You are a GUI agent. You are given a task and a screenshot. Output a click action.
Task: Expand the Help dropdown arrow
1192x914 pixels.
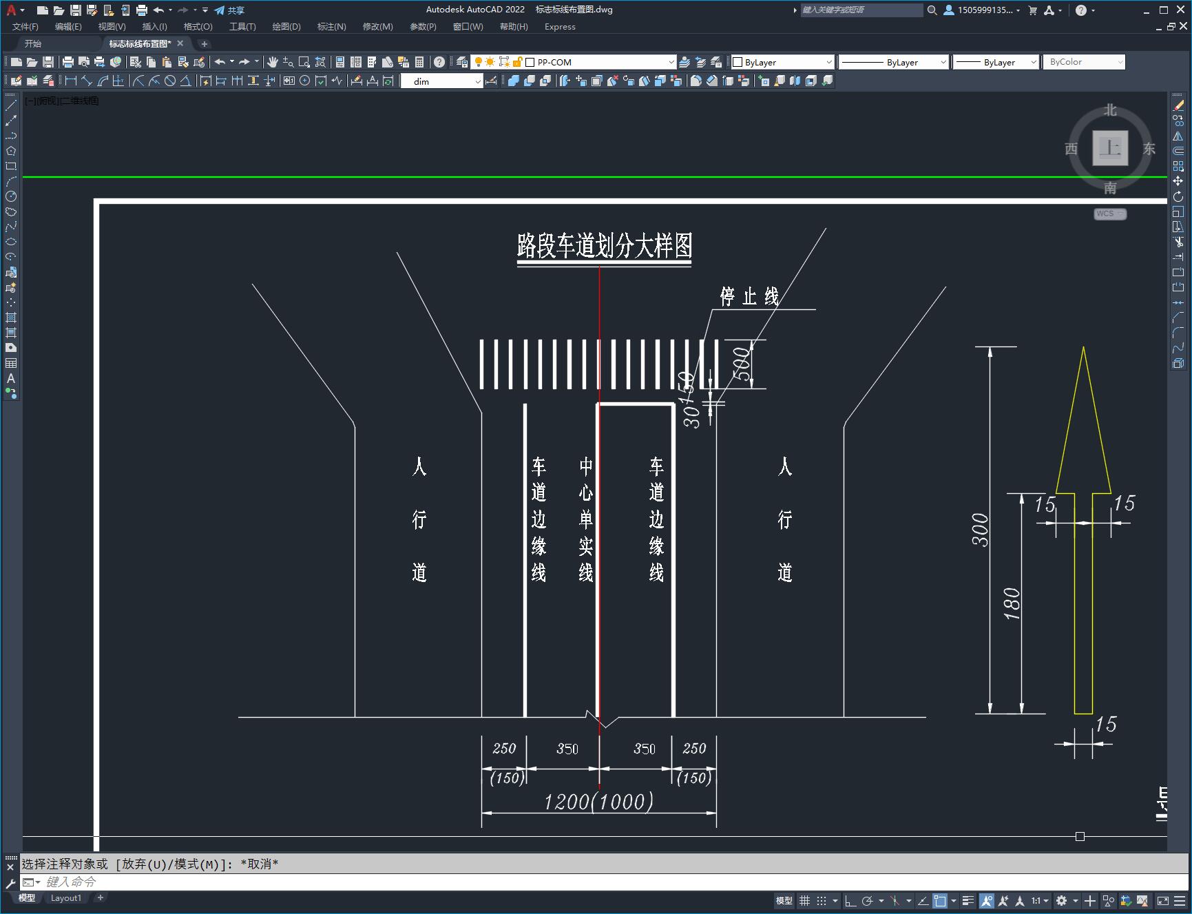(1094, 10)
